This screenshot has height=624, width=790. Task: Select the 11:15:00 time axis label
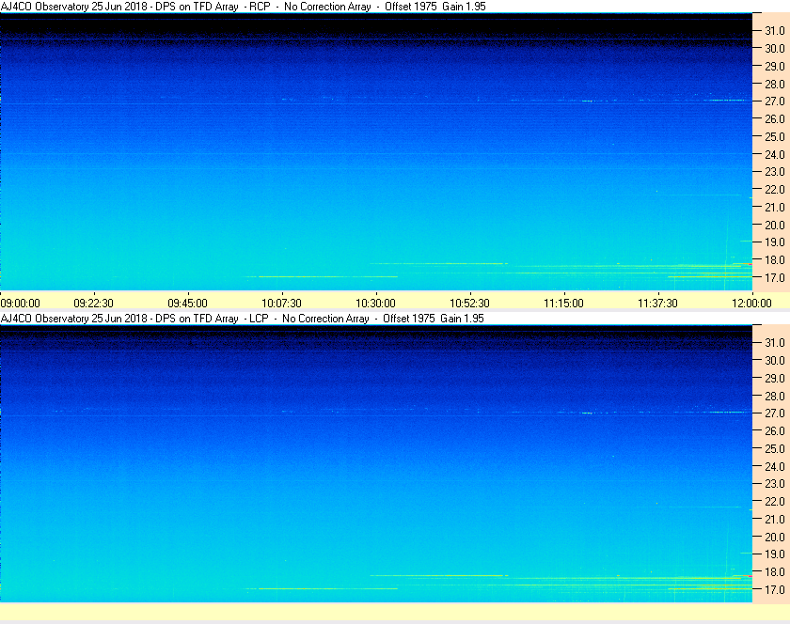pos(563,304)
